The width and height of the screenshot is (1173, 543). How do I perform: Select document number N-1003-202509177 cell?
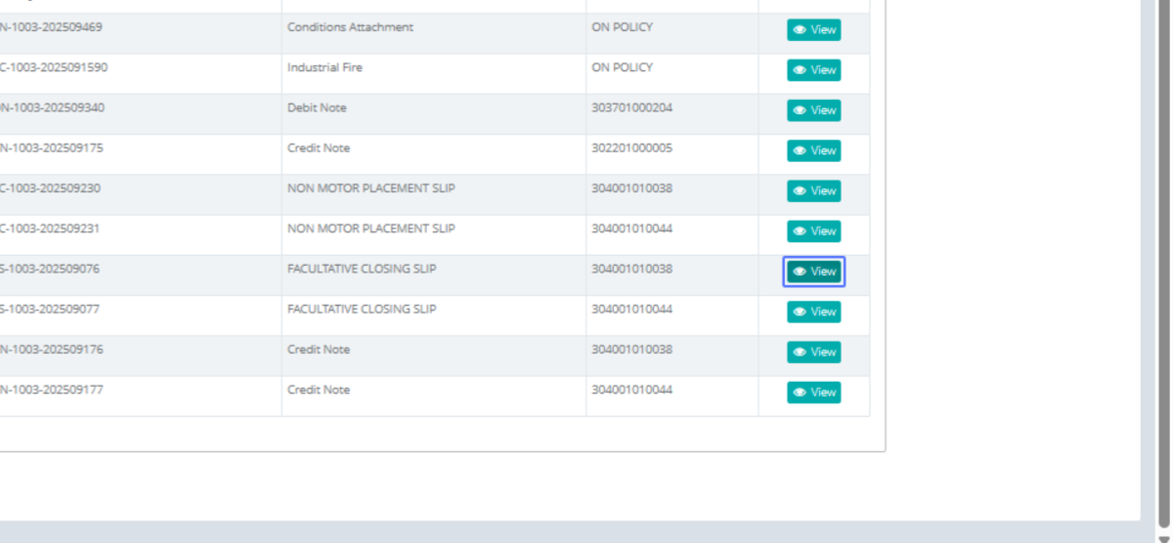click(x=51, y=390)
